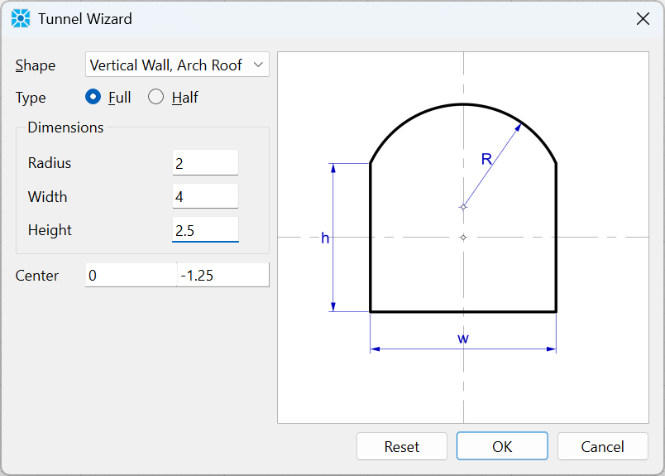Confirm with the OK button

(x=502, y=446)
